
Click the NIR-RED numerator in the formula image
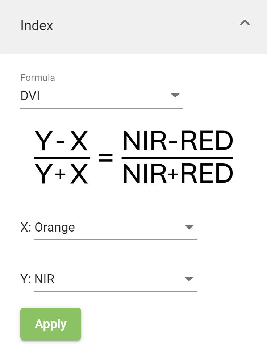point(178,141)
